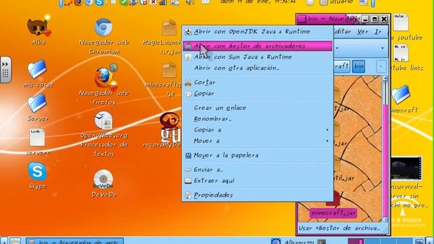Image resolution: width=434 pixels, height=244 pixels.
Task: Open the minecraft folder icon on desktop
Action: click(401, 95)
